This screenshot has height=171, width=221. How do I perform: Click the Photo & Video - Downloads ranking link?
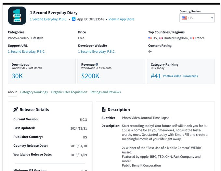[180, 76]
